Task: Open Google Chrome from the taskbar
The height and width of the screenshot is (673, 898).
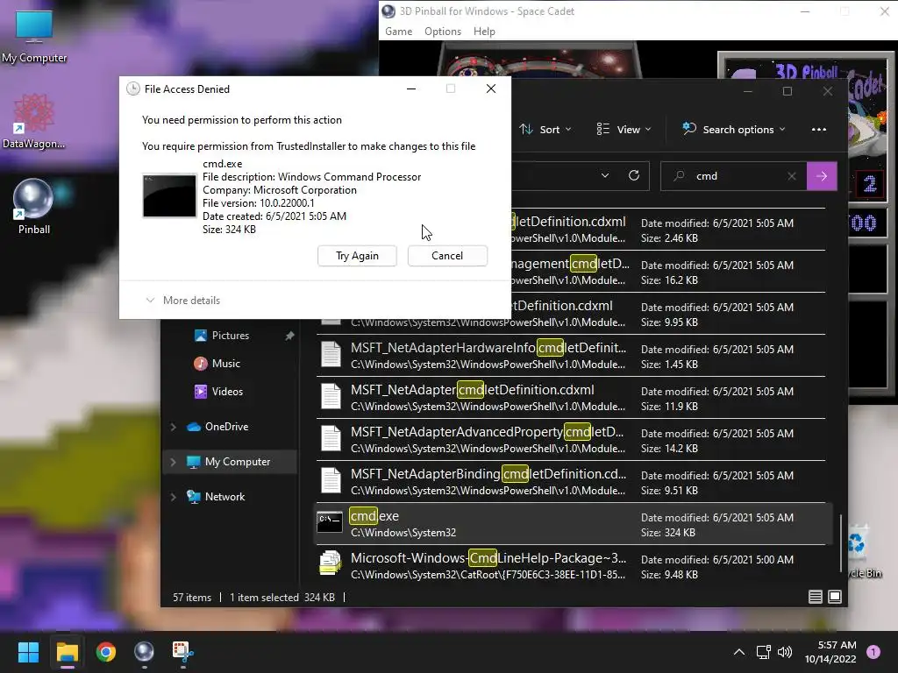Action: [x=106, y=652]
